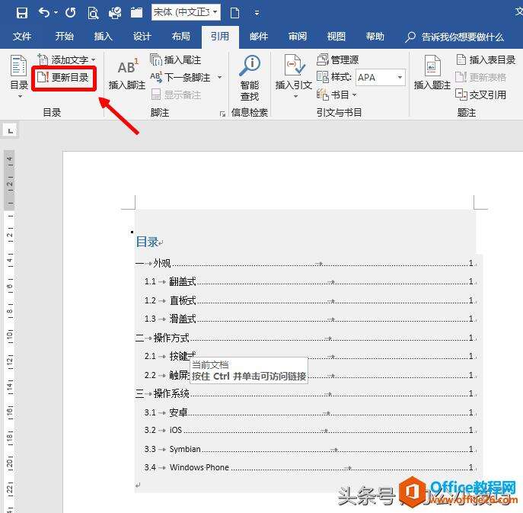Image resolution: width=523 pixels, height=513 pixels.
Task: Click TOC entry 1.1 翻盖式
Action: (310, 281)
